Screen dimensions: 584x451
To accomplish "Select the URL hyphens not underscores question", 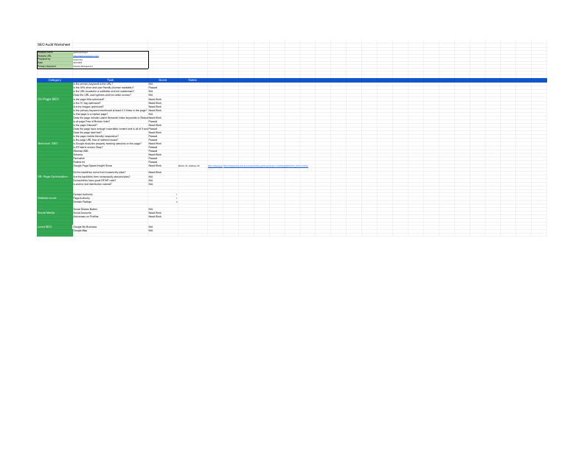I will coord(111,95).
